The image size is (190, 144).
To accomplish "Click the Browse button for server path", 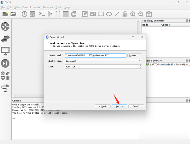I will (134, 55).
